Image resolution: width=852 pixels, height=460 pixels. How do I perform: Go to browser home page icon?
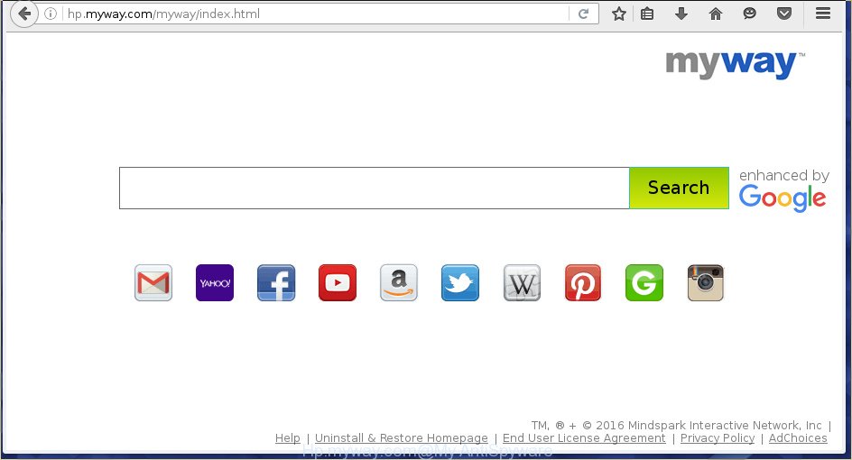[716, 14]
